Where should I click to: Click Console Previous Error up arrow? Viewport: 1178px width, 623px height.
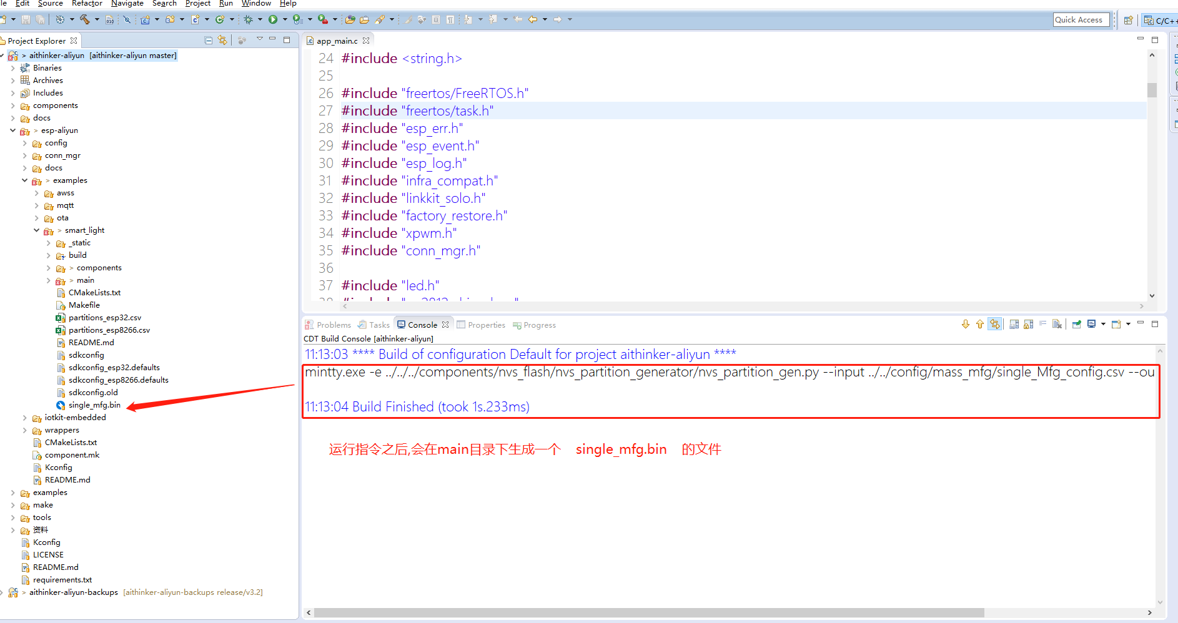[979, 324]
